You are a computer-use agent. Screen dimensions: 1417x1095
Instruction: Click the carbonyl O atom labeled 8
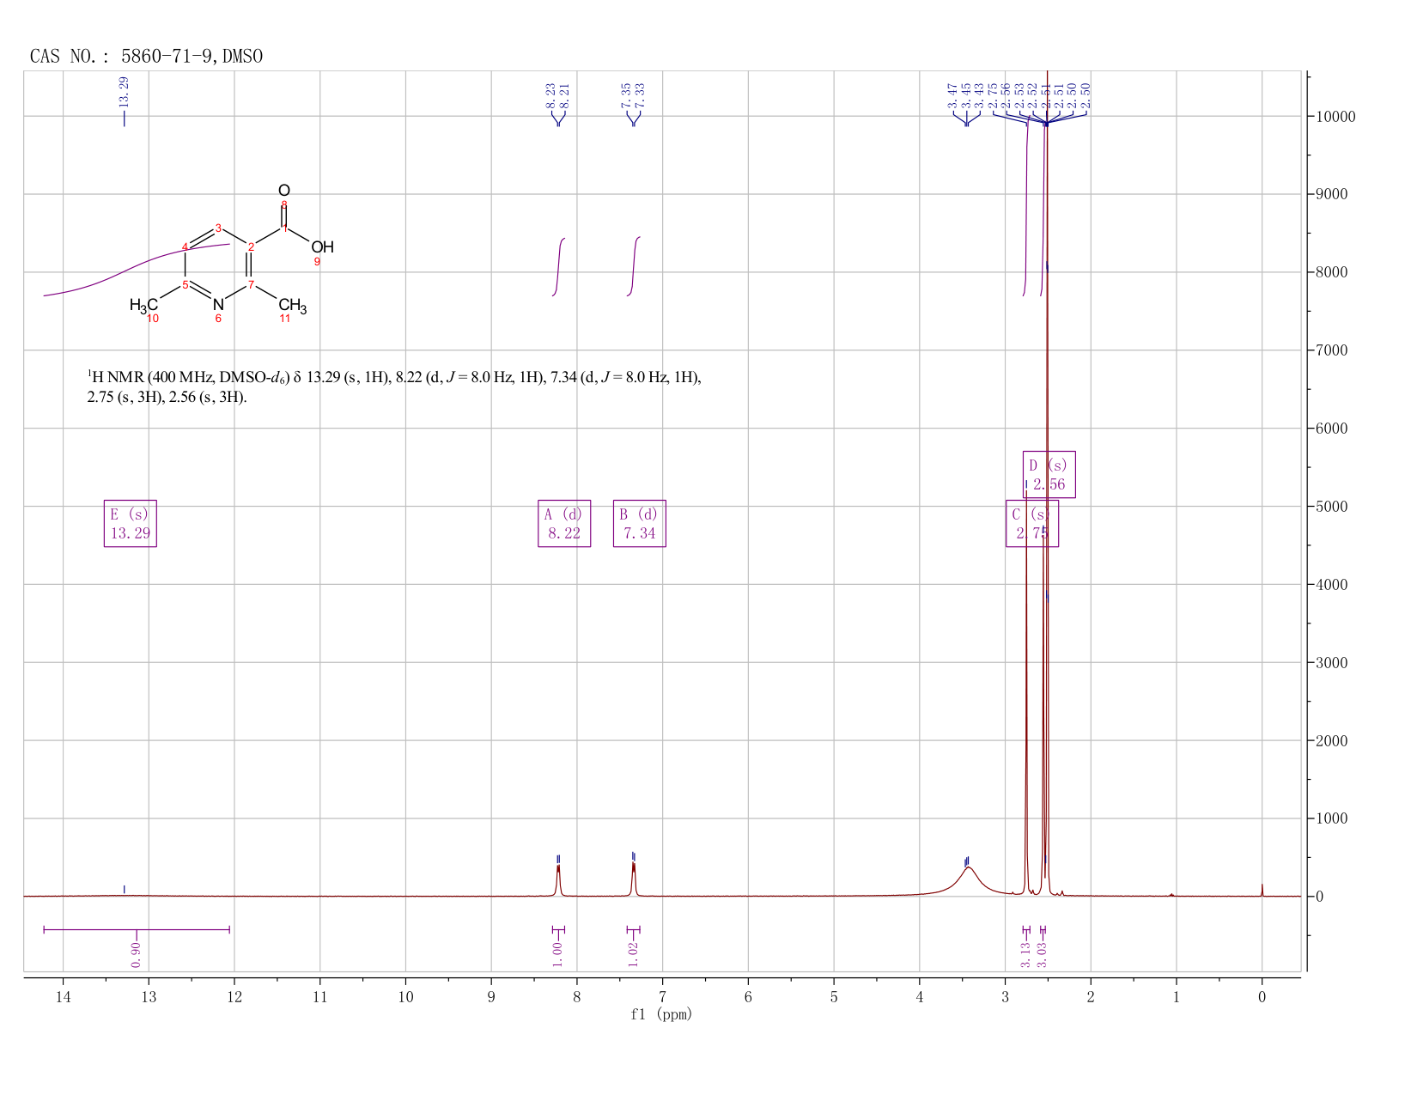point(284,191)
